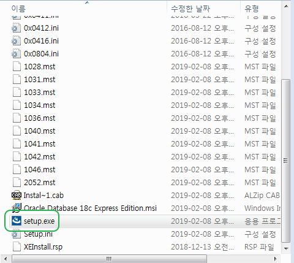This screenshot has height=263, width=294.
Task: Click the 1036.mst file icon
Action: click(x=17, y=118)
